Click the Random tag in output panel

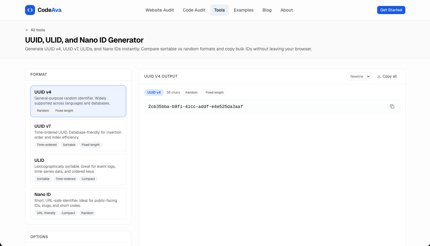(192, 93)
